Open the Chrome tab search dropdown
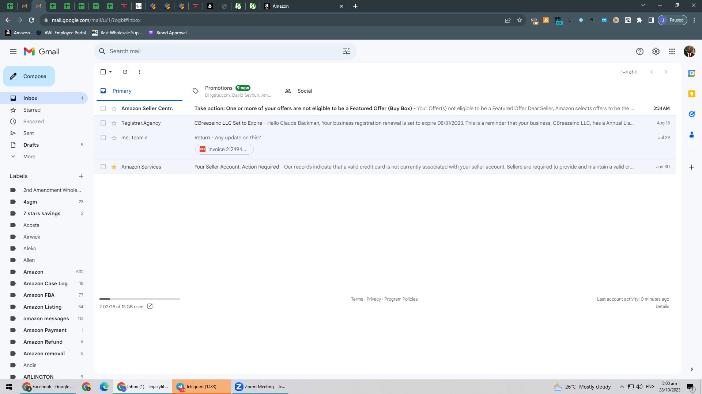This screenshot has width=702, height=394. tap(643, 5)
